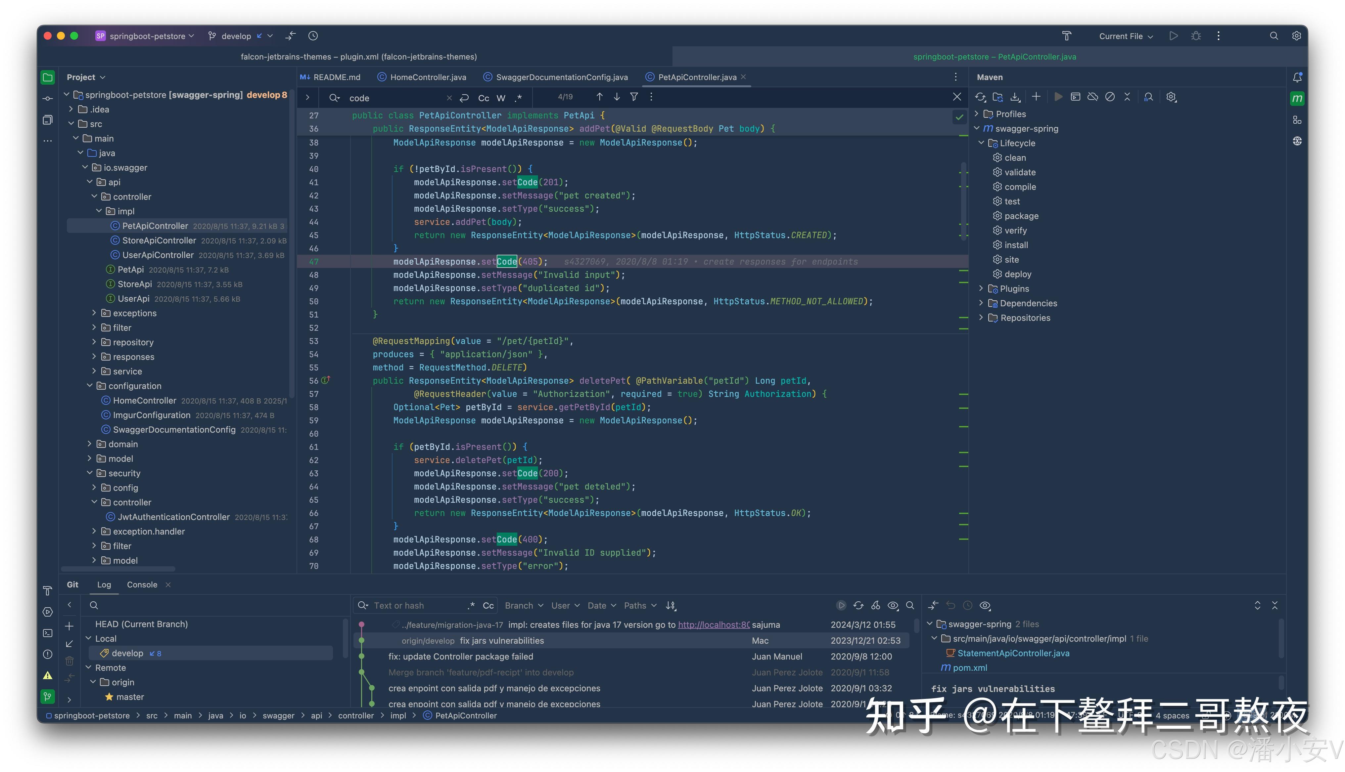
Task: Toggle regex option in Git log search
Action: [471, 606]
